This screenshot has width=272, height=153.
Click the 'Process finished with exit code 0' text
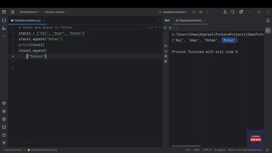point(204,52)
